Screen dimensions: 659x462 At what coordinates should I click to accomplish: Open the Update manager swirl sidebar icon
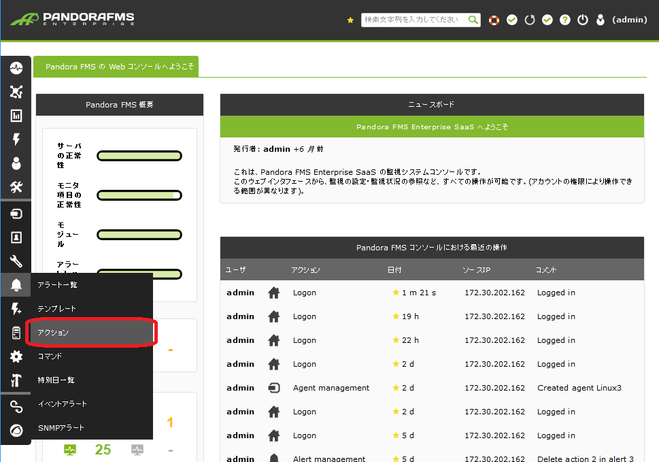pyautogui.click(x=16, y=431)
